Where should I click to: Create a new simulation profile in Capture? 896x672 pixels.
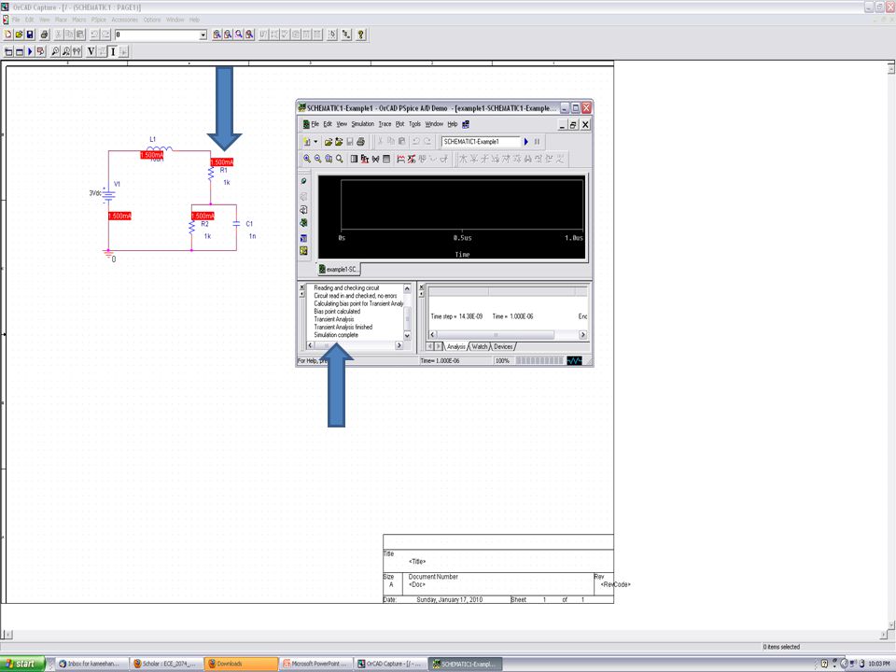point(8,52)
